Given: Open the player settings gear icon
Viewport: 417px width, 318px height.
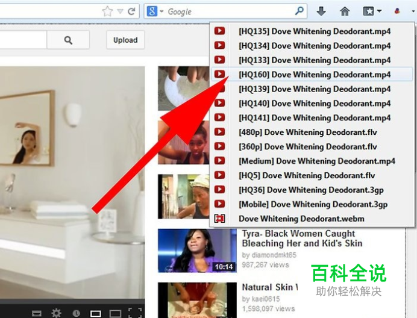Looking at the screenshot, I should point(56,313).
